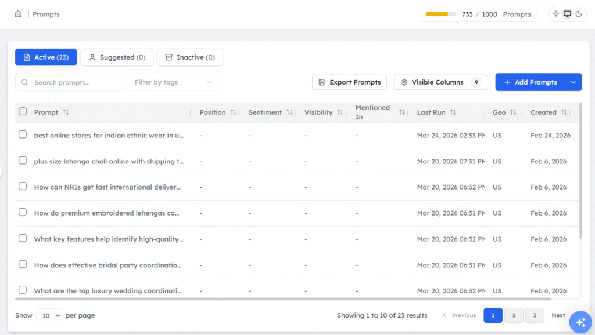
Task: Click the Add Prompts button
Action: tap(530, 82)
